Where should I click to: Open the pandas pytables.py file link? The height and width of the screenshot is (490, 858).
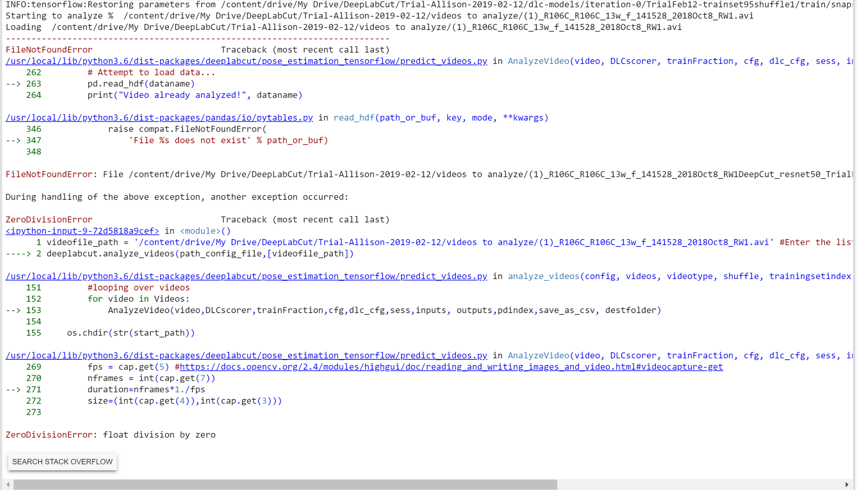pos(159,118)
